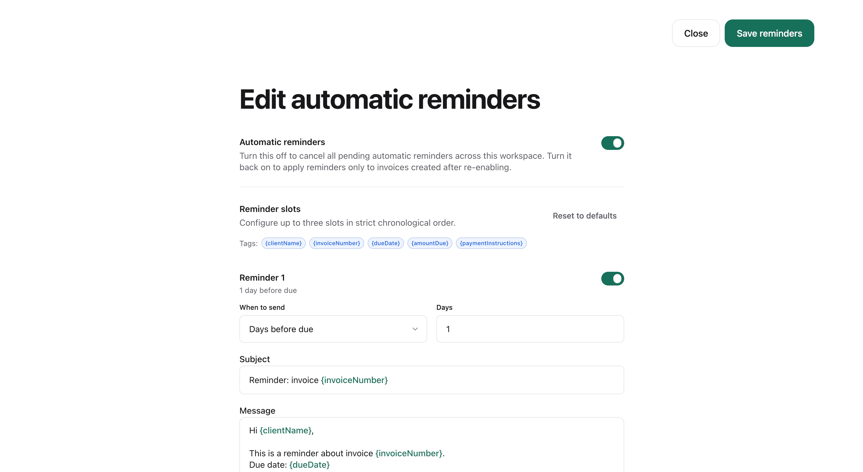Viewport: 863px width, 472px height.
Task: Edit the Days value field
Action: click(x=530, y=329)
